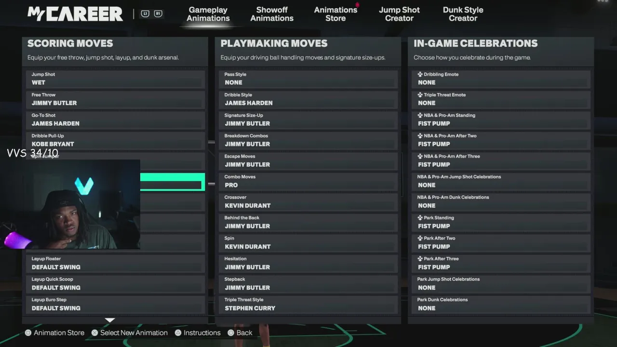Select the Crossover Kevin Durant row
Viewport: 617px width, 347px height.
[x=308, y=202]
